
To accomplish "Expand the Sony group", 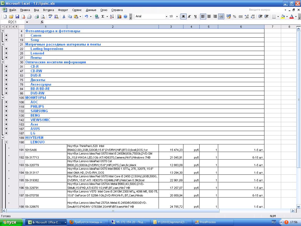I will pyautogui.click(x=6, y=40).
